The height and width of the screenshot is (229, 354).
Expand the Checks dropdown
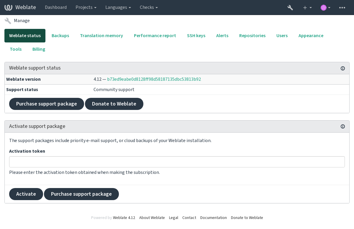[x=149, y=7]
